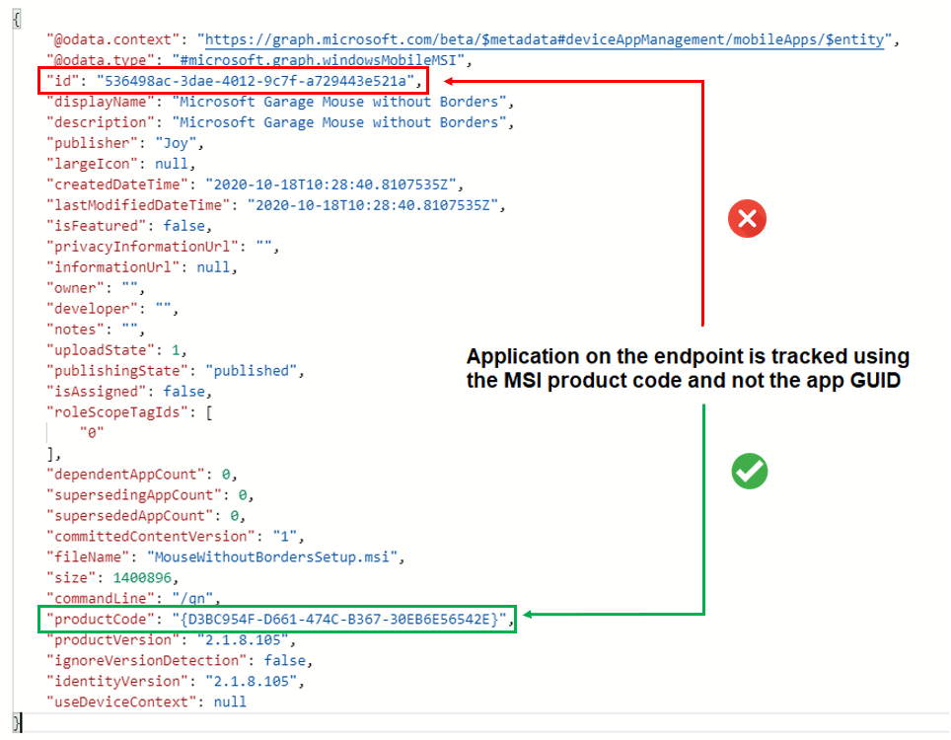Click the "supersedingAppCount" key

[134, 495]
